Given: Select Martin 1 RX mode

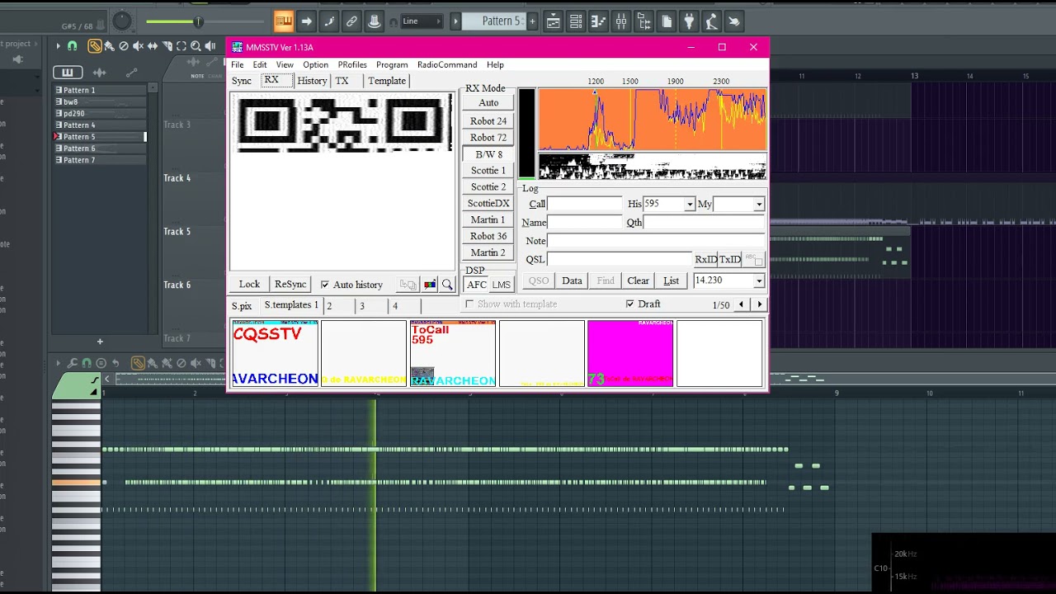Looking at the screenshot, I should coord(488,220).
